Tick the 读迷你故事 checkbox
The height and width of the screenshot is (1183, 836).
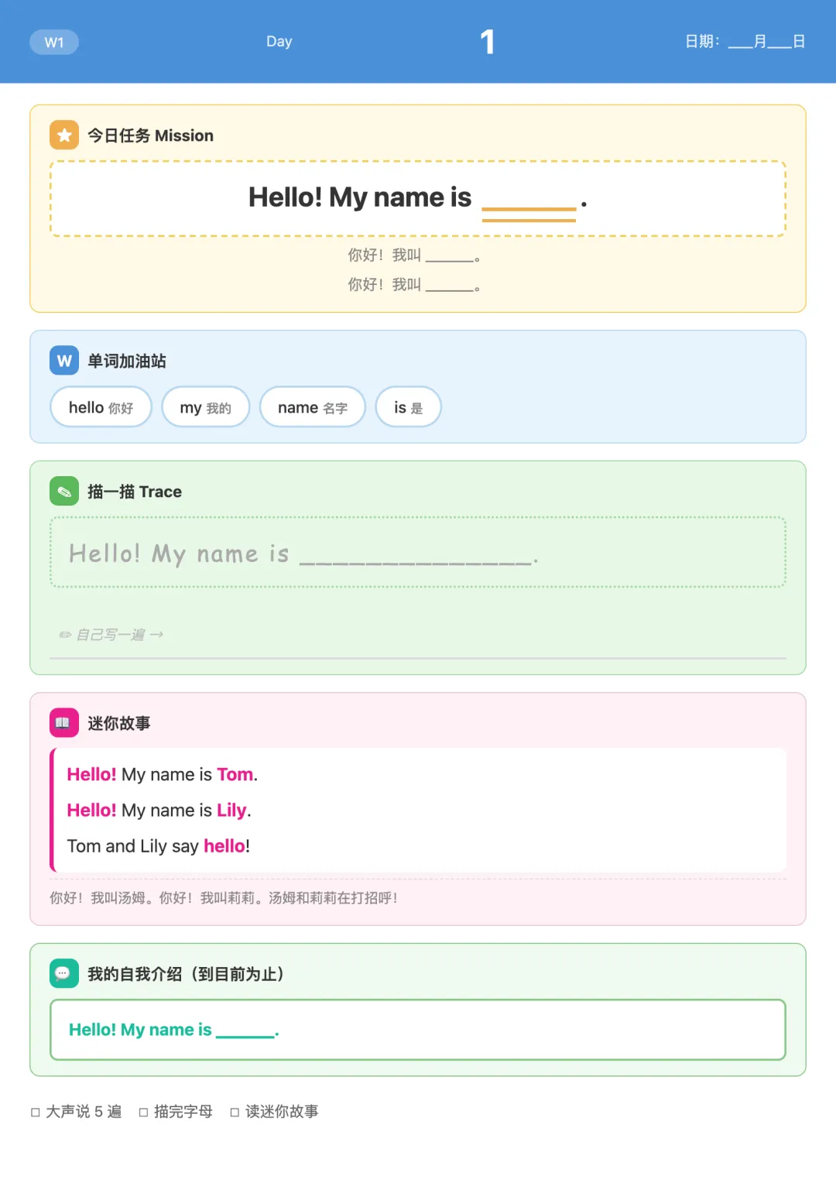(235, 1113)
